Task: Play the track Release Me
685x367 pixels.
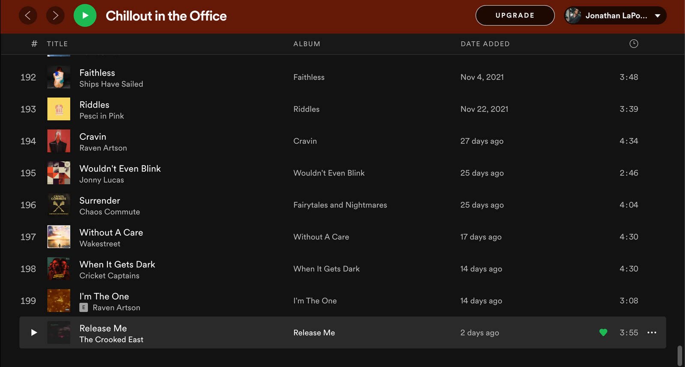Action: (34, 333)
